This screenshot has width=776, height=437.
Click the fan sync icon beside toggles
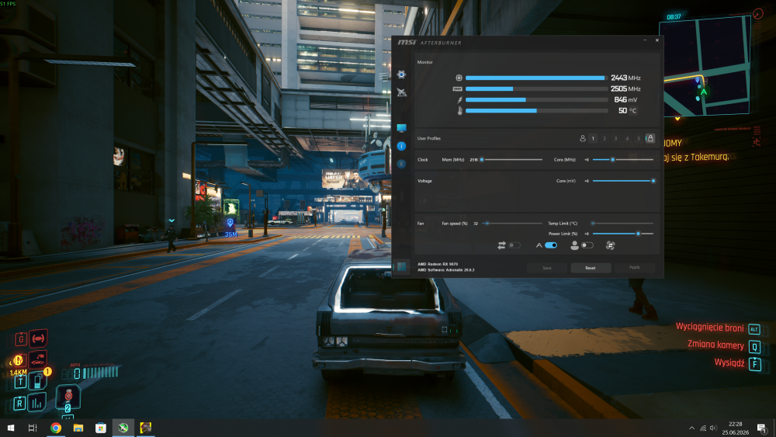tap(610, 245)
